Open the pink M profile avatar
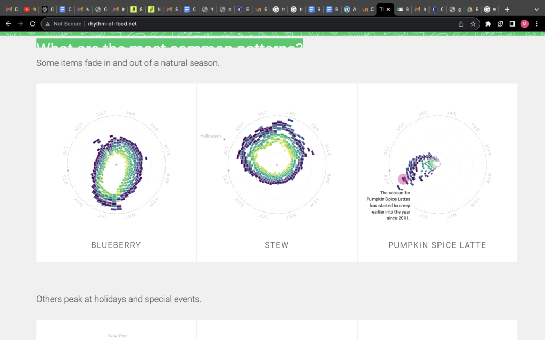 [x=524, y=24]
